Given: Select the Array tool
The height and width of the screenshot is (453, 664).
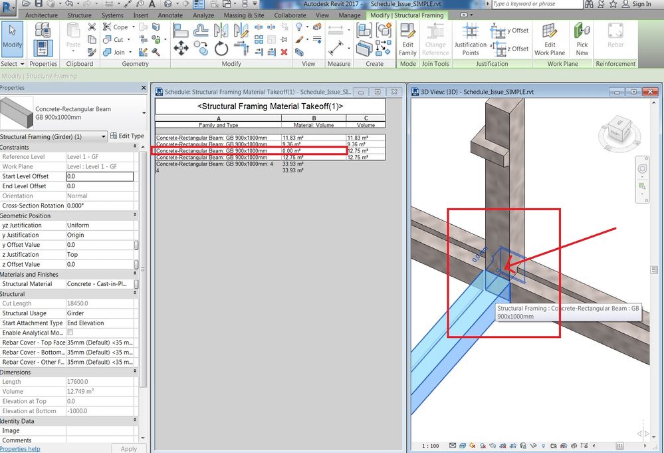Looking at the screenshot, I should (259, 39).
